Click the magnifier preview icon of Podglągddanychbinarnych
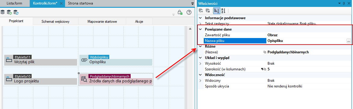The height and width of the screenshot is (109, 353). click(84, 79)
